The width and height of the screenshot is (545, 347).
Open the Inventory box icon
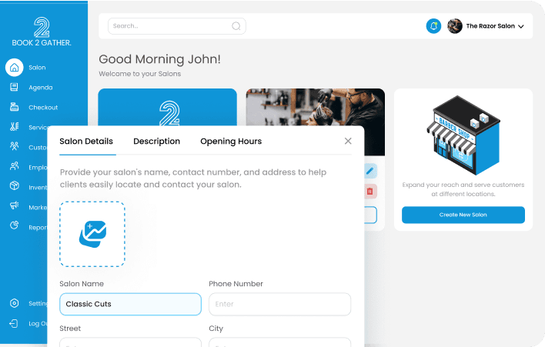coord(15,186)
